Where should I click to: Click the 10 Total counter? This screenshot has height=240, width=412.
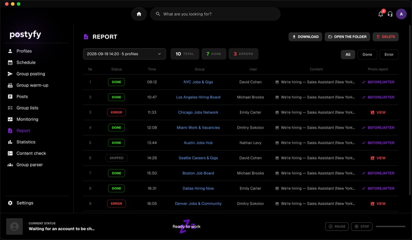coord(185,54)
